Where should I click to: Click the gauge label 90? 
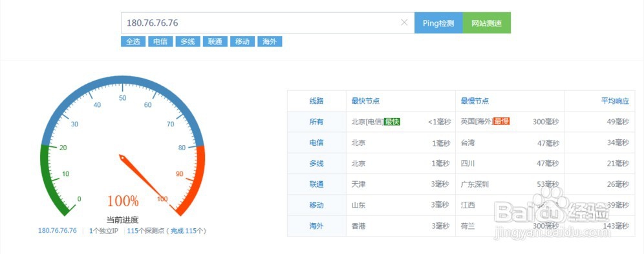pos(180,174)
